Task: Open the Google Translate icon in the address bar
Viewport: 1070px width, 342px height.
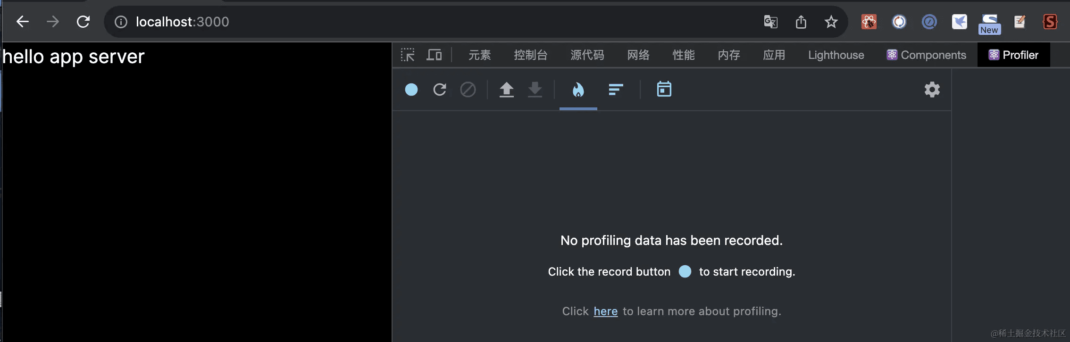Action: [771, 22]
